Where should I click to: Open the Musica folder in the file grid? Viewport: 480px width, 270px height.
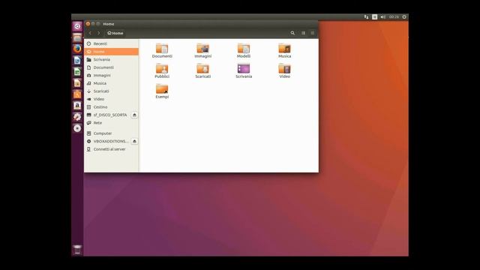(284, 50)
